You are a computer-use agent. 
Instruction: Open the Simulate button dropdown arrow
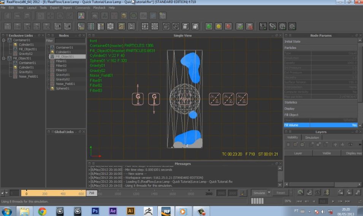click(269, 193)
